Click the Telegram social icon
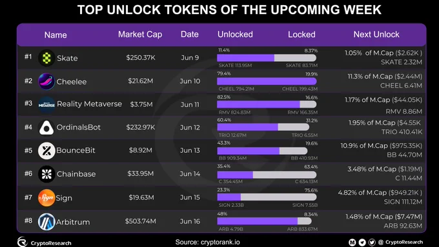 [x=362, y=242]
